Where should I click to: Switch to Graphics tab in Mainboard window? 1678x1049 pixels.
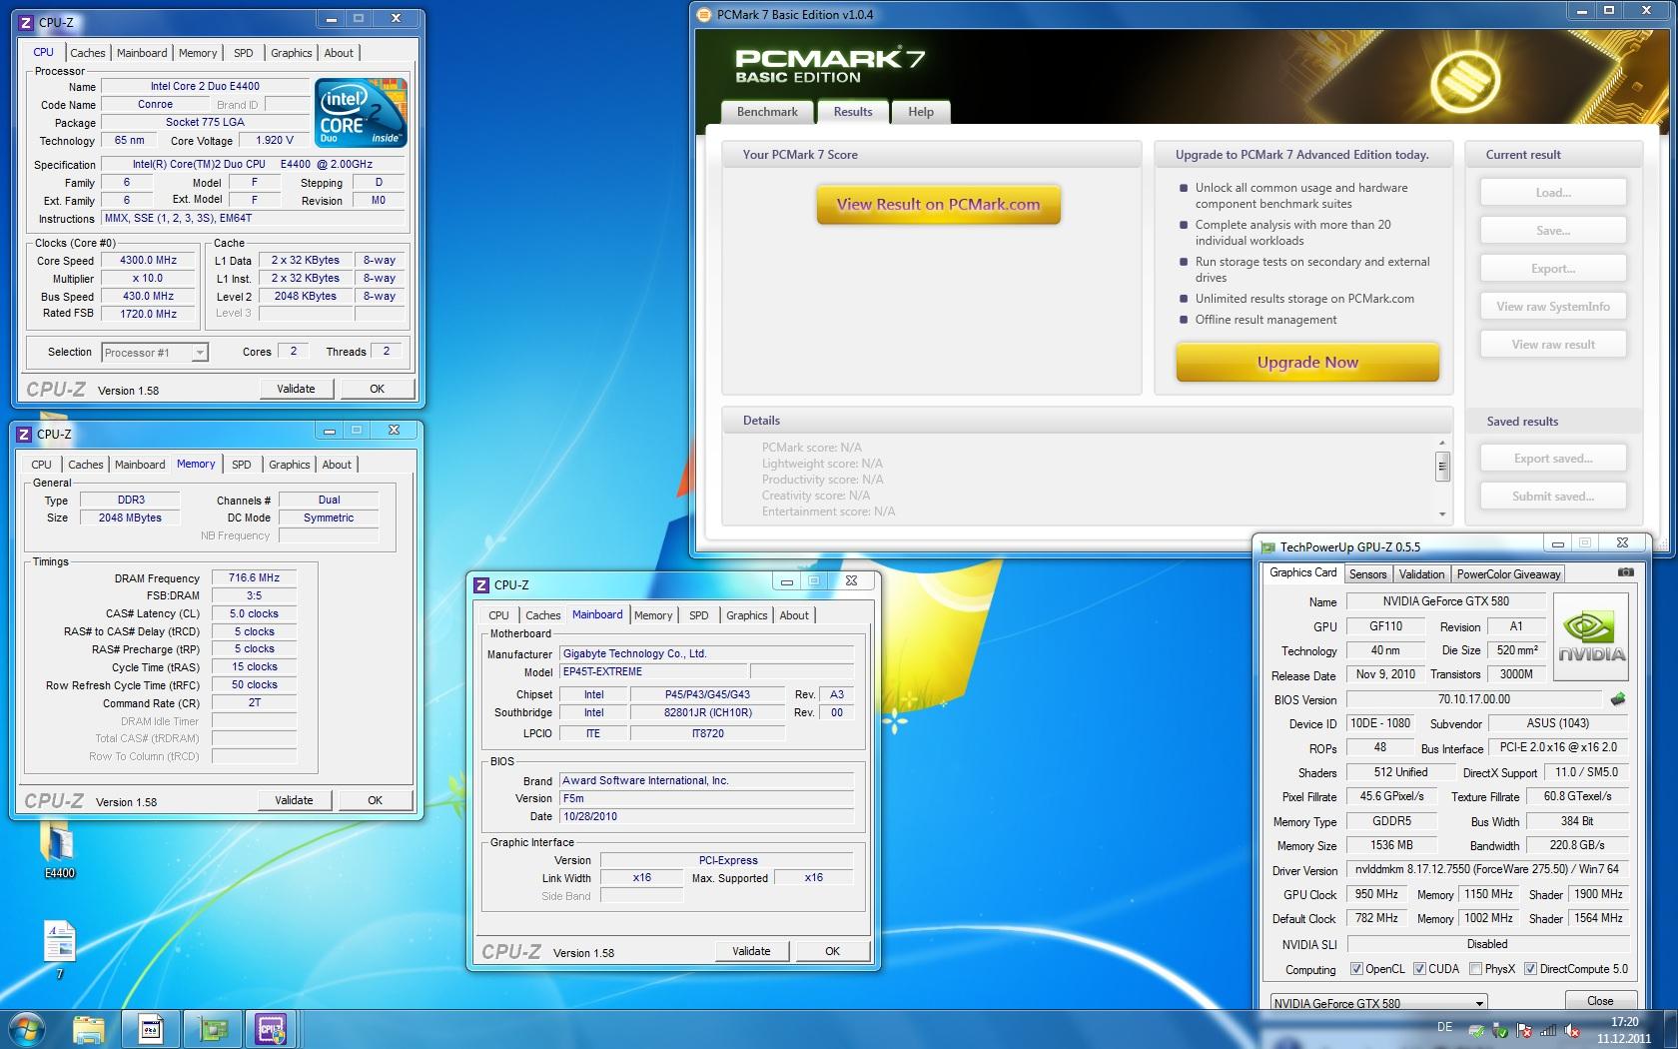pyautogui.click(x=747, y=615)
